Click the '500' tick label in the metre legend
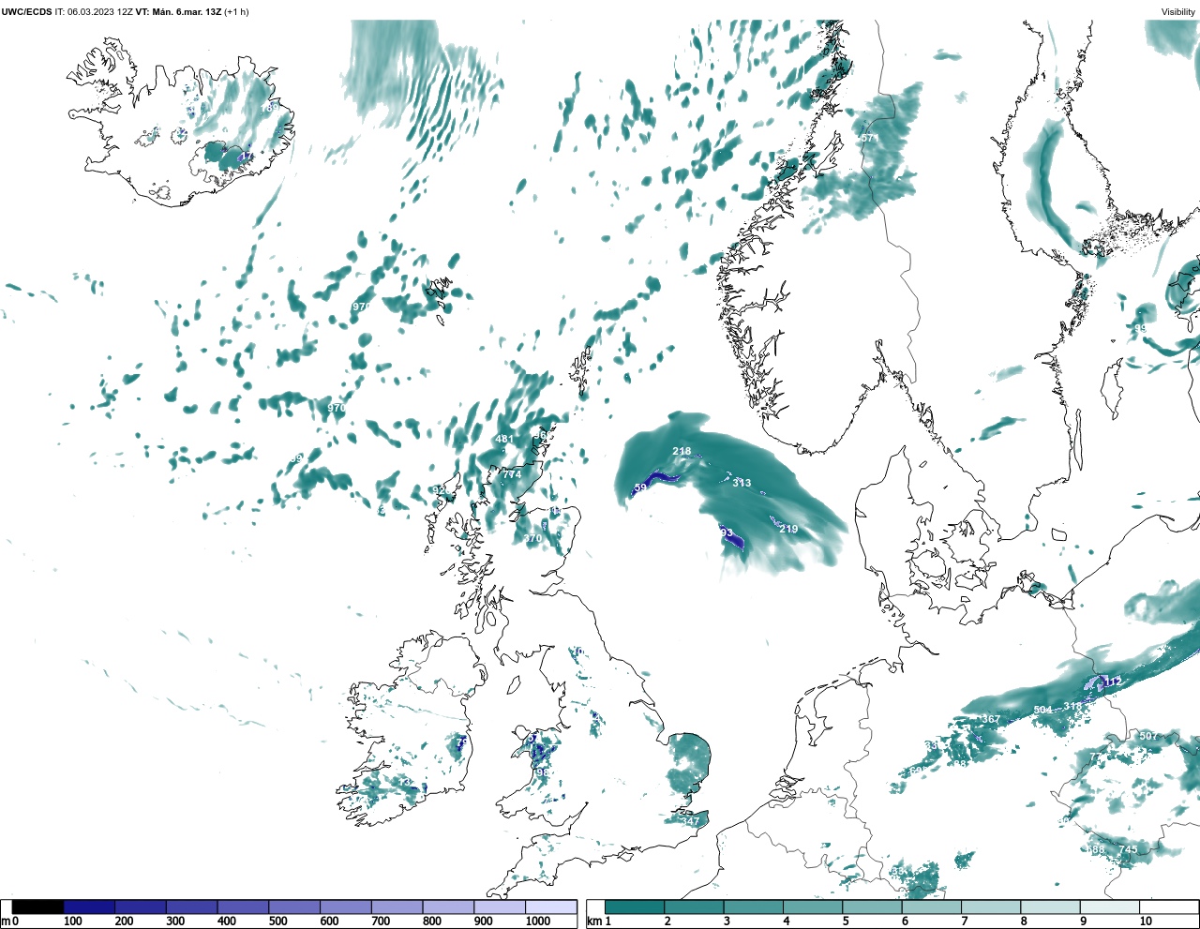Image resolution: width=1200 pixels, height=929 pixels. tap(277, 922)
